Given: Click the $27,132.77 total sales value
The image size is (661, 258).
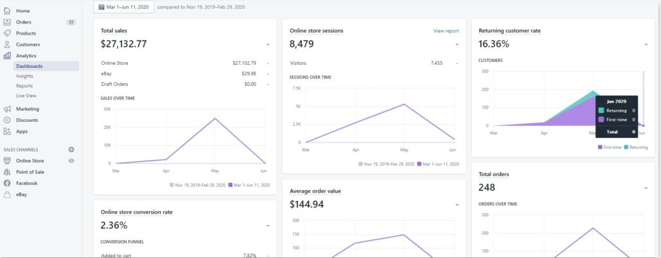Looking at the screenshot, I should coord(124,44).
